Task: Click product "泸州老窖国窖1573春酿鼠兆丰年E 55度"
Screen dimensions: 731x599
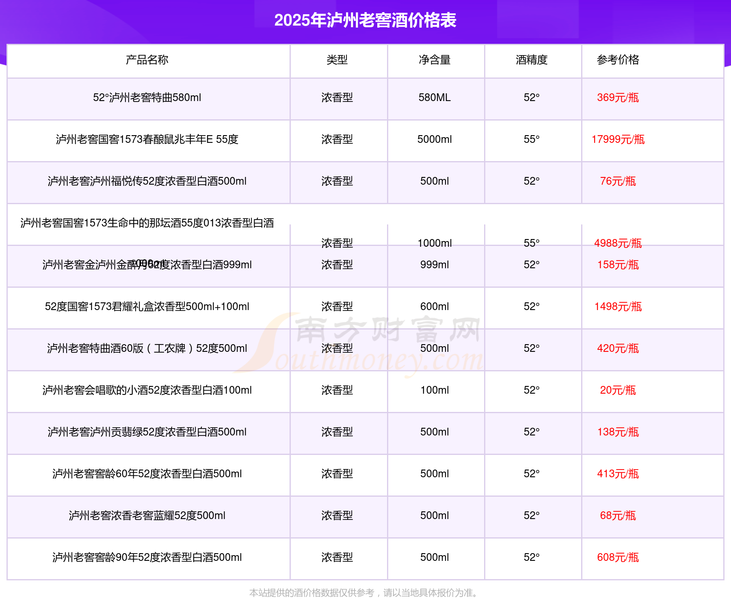Action: (147, 140)
